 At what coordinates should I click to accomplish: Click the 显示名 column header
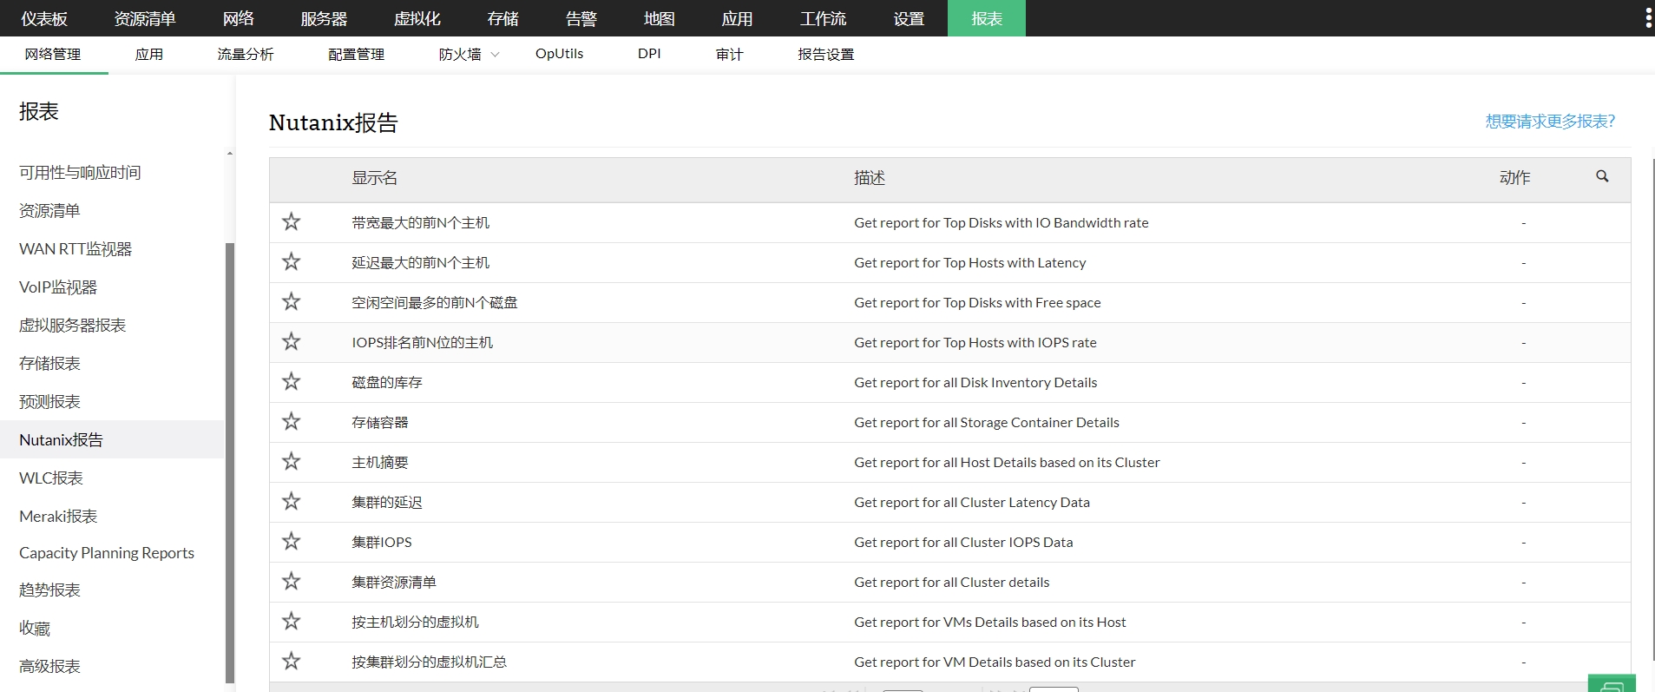coord(375,177)
